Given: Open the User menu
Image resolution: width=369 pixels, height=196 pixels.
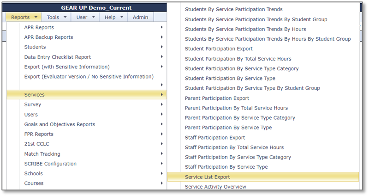Looking at the screenshot, I should (x=85, y=17).
